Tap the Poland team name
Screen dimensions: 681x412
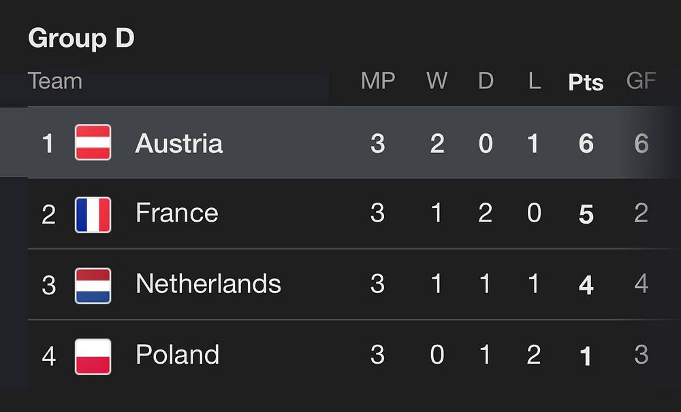tap(177, 354)
